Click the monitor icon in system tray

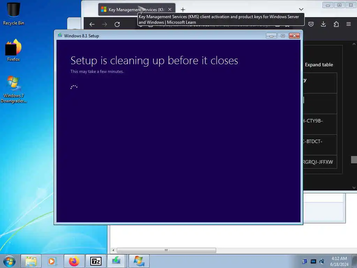pos(313,261)
